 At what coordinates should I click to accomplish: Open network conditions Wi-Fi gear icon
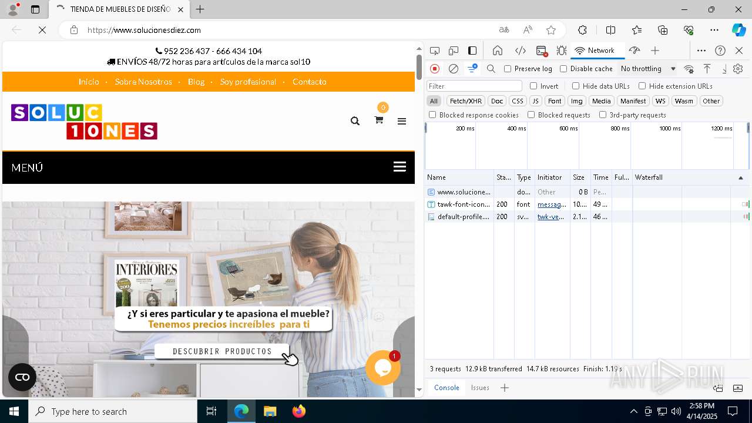pyautogui.click(x=689, y=69)
